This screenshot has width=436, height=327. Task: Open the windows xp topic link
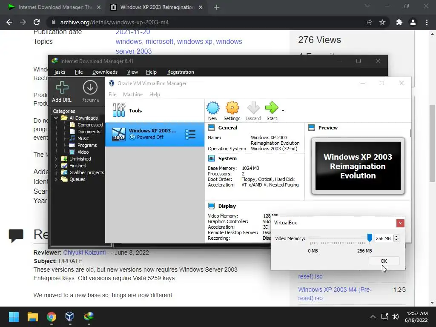(195, 41)
